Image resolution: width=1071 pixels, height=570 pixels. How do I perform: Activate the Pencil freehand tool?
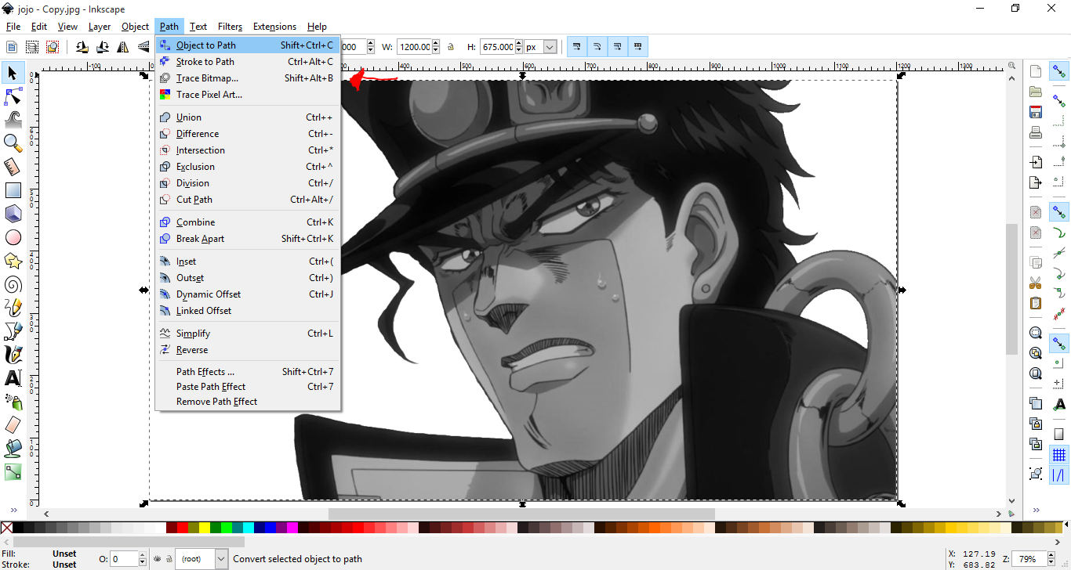[x=13, y=308]
